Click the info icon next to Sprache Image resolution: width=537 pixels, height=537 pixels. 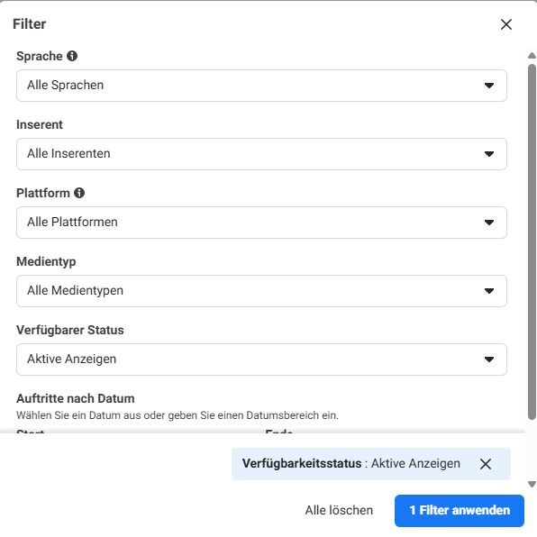(x=72, y=56)
